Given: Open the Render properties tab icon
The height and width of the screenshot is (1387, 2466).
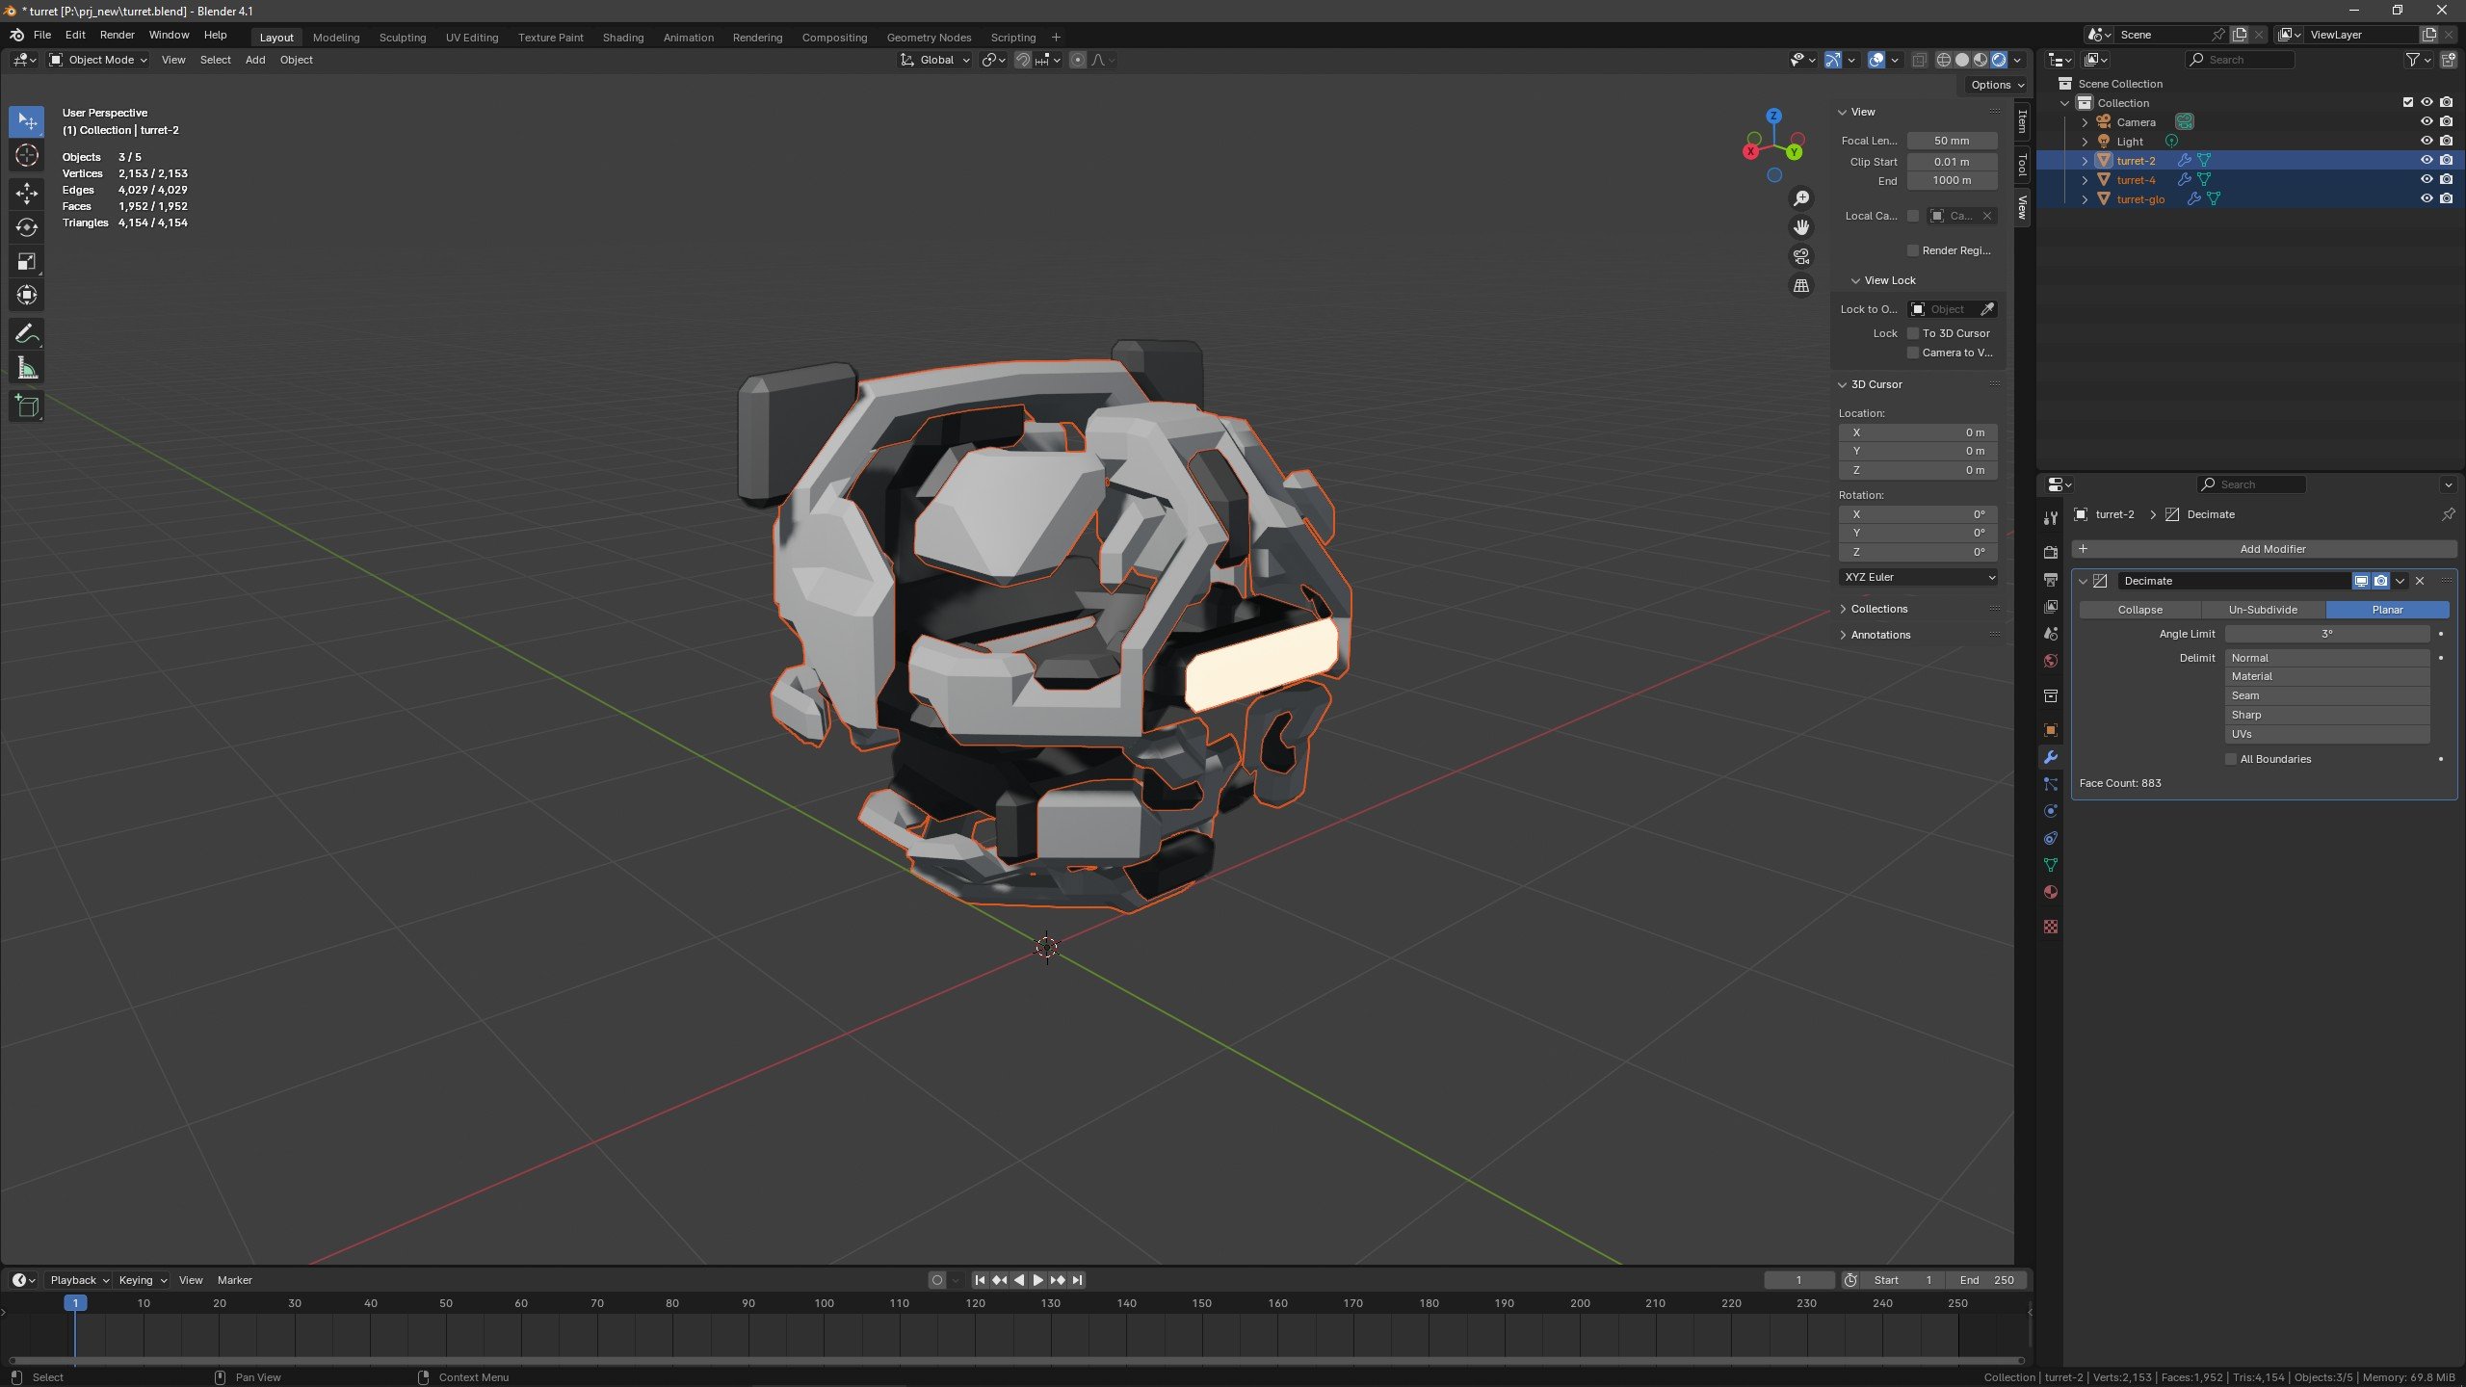Looking at the screenshot, I should pos(2051,553).
